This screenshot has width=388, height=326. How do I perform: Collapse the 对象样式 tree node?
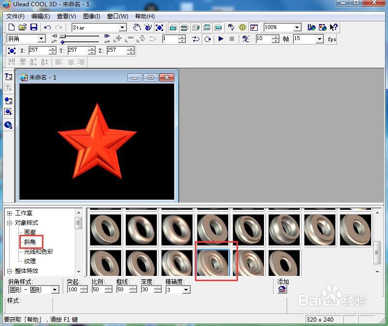9,223
